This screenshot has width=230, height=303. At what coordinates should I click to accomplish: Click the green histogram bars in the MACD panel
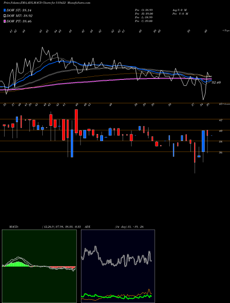18,264
